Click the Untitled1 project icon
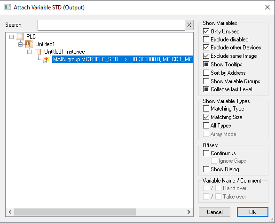 click(x=29, y=44)
